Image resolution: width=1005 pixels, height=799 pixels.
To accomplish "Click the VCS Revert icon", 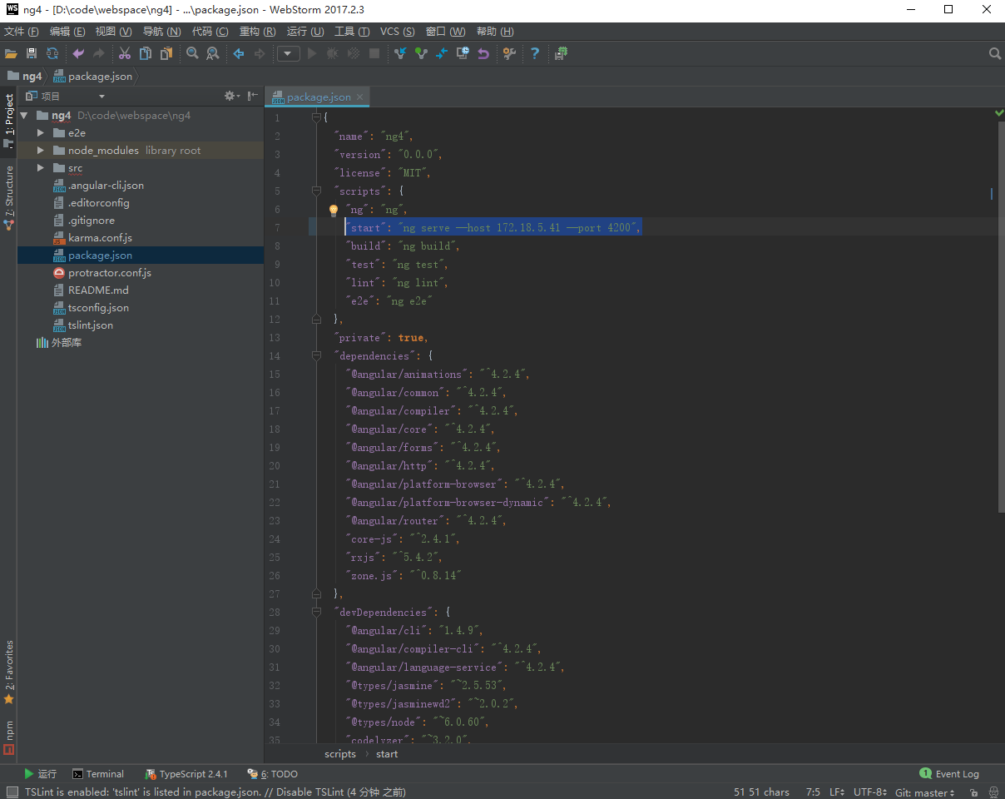I will coord(483,53).
